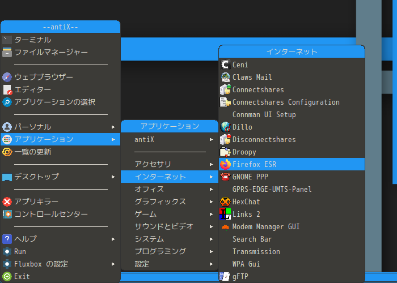Click the コントロールセンター text label

click(51, 215)
